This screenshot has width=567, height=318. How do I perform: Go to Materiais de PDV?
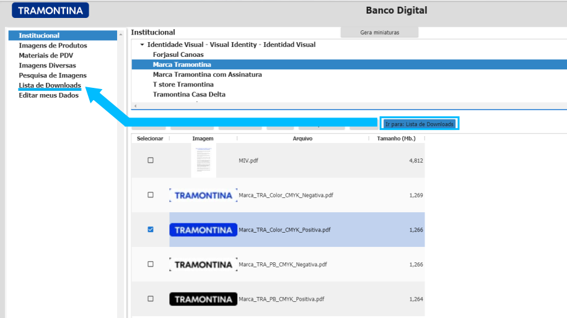(46, 55)
